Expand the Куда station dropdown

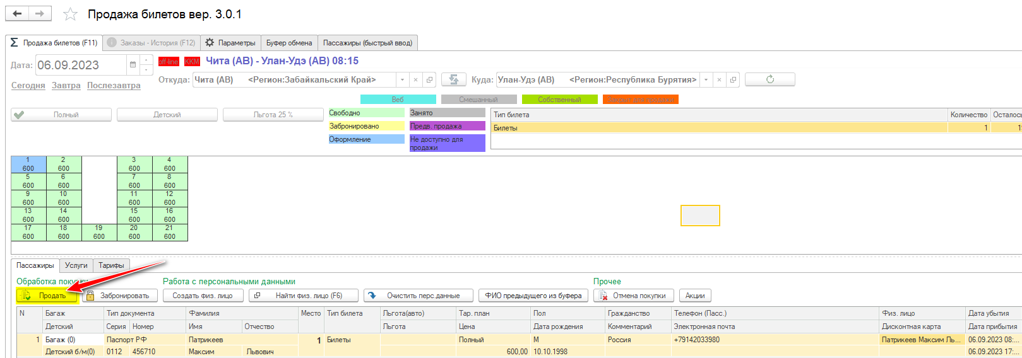(x=706, y=80)
